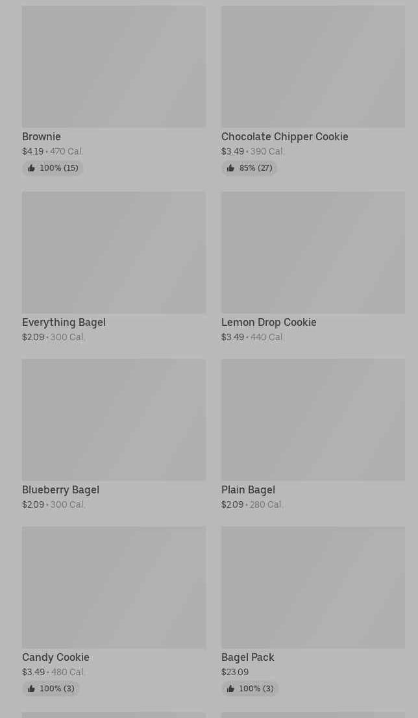418x718 pixels.
Task: Click the Bagel Pack $23.09 price
Action: (235, 673)
